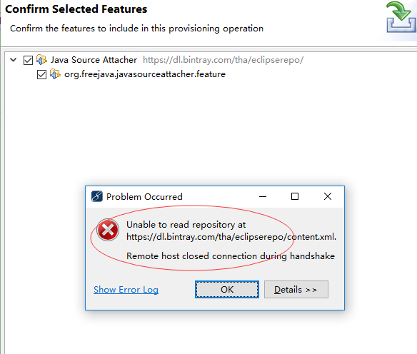This screenshot has width=417, height=354.
Task: Close the Problem Occurred dialog
Action: [x=328, y=197]
